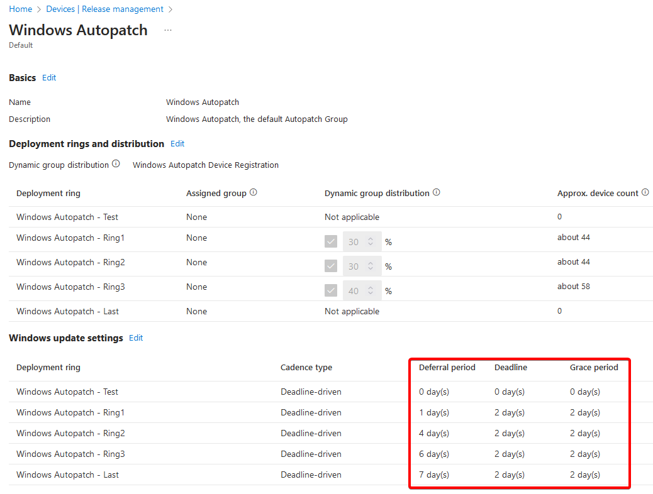Toggle the Ring2 percentage checkbox
The image size is (653, 494).
pos(331,266)
